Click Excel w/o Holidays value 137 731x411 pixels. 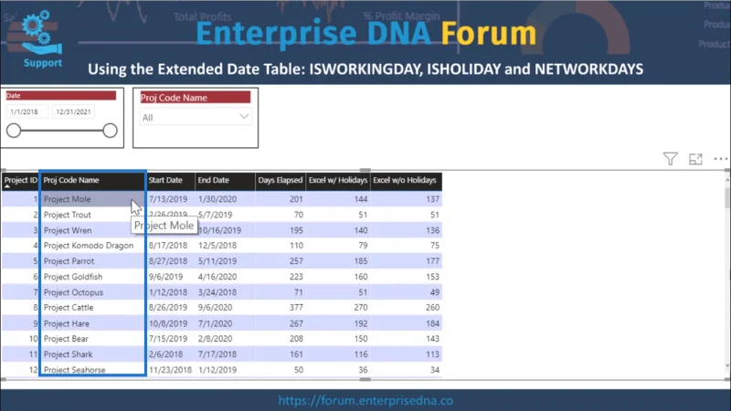[x=432, y=199]
